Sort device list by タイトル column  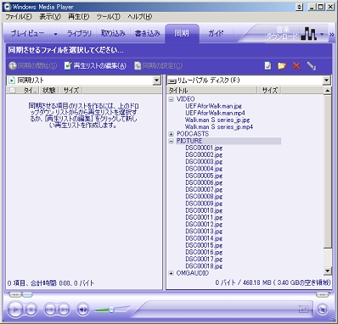pyautogui.click(x=211, y=90)
